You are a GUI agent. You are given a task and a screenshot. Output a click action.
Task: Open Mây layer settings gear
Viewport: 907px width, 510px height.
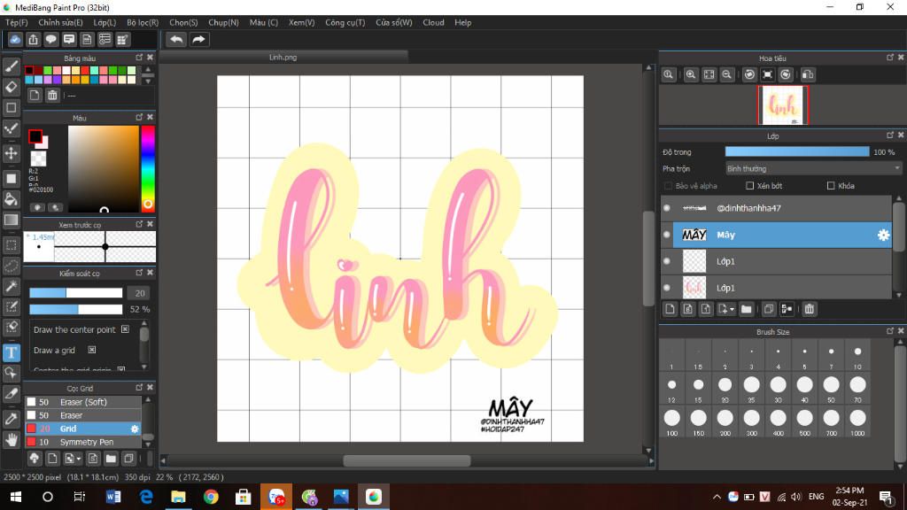pos(883,235)
